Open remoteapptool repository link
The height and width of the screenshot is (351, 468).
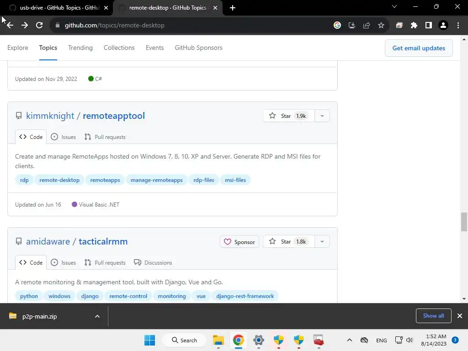114,116
